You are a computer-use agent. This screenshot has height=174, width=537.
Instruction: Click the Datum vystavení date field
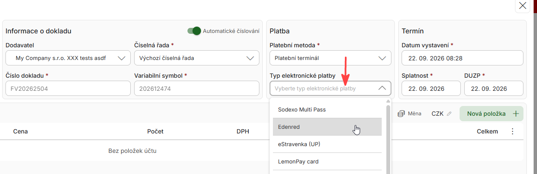tap(463, 58)
